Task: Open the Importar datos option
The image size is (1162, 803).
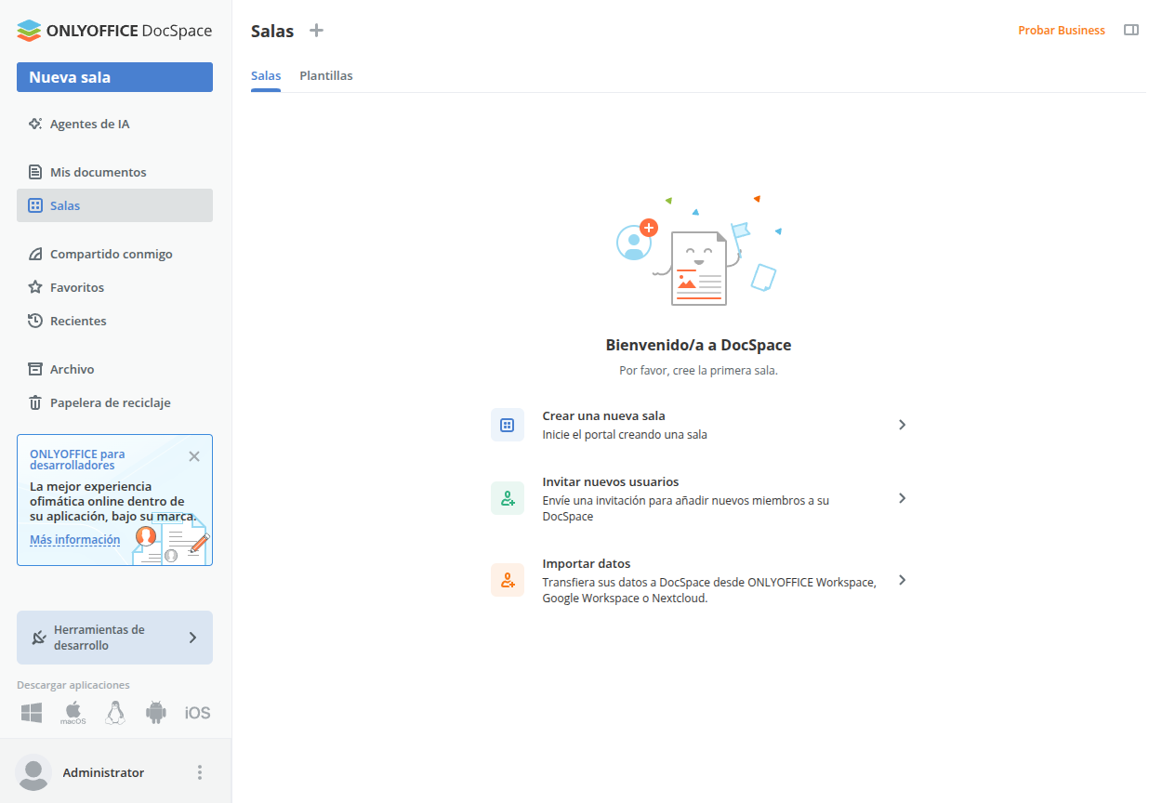Action: point(698,581)
